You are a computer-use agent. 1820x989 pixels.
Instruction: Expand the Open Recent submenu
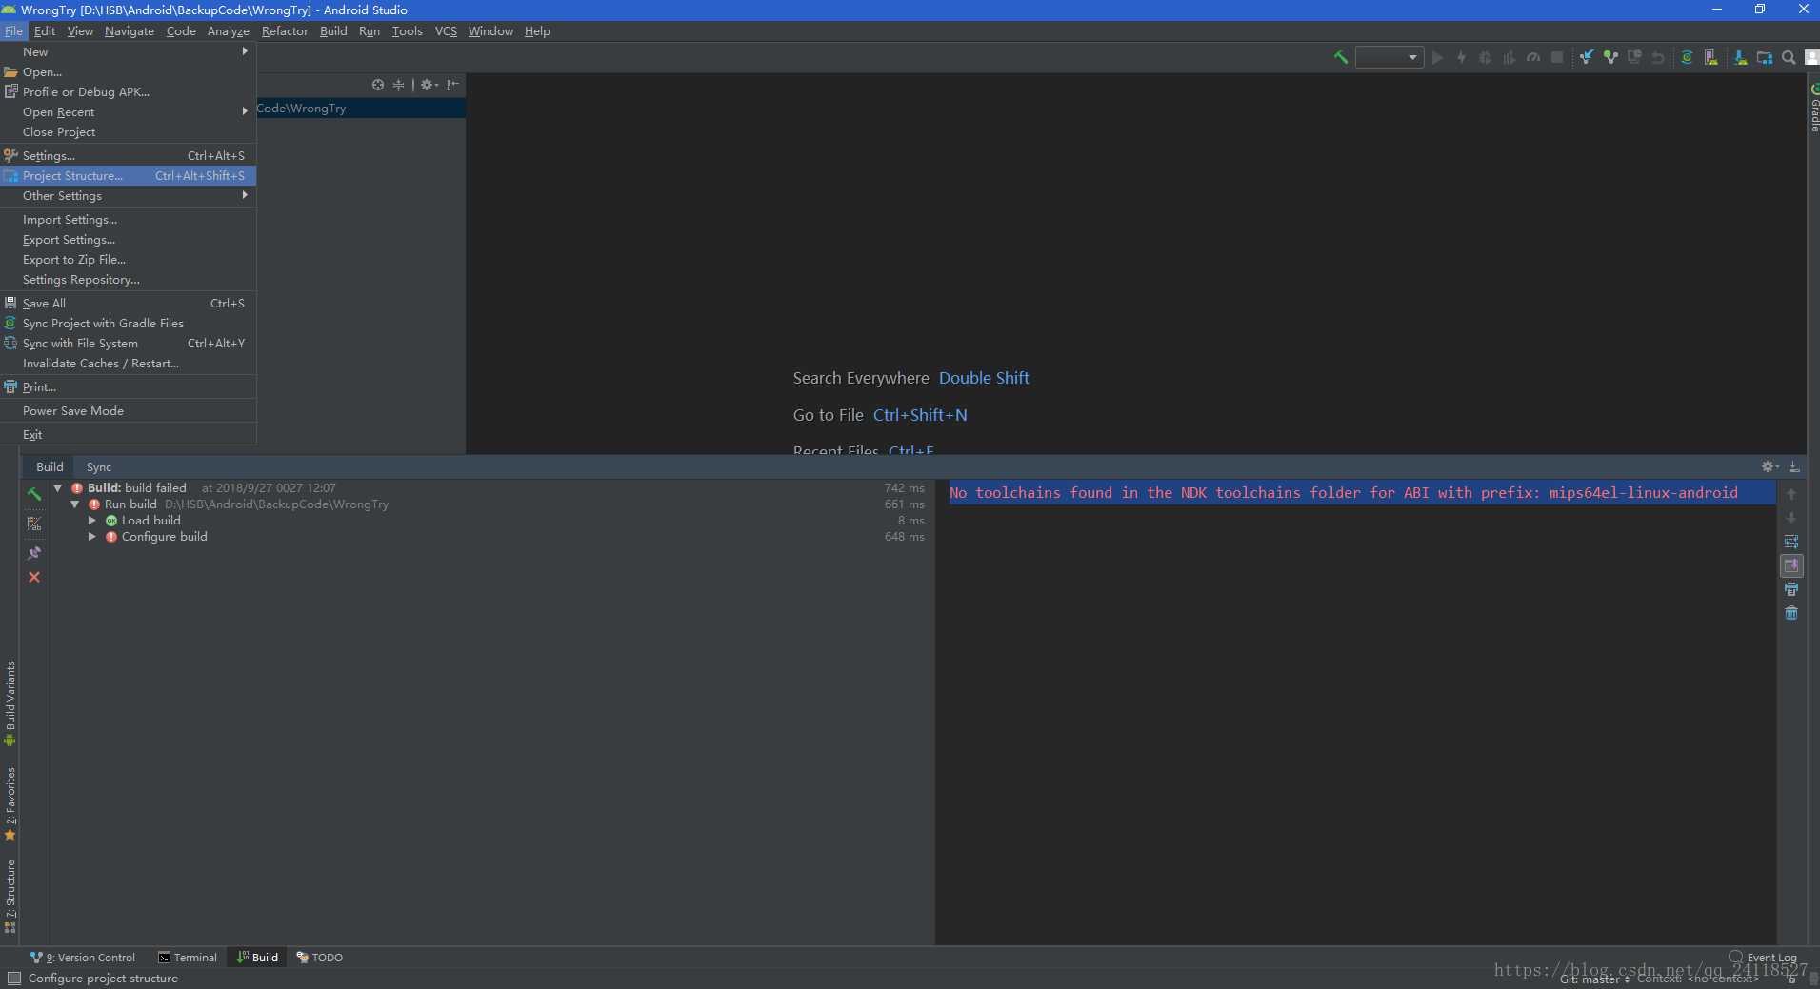(x=129, y=112)
